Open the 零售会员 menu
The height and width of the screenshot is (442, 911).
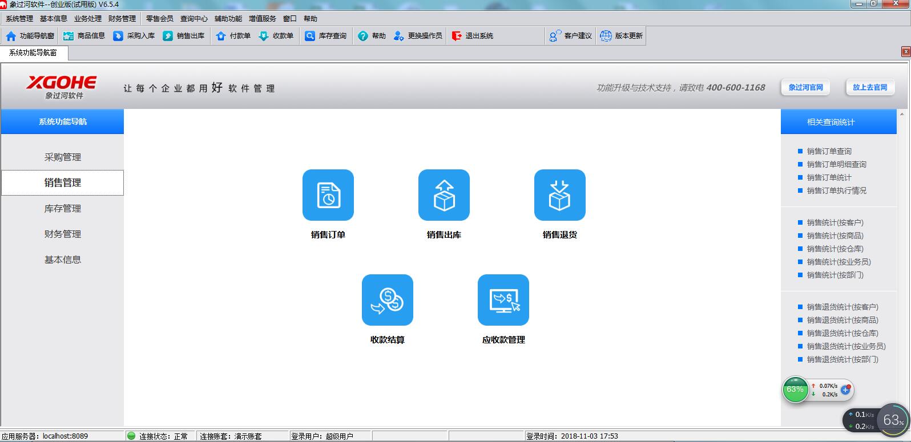(160, 19)
